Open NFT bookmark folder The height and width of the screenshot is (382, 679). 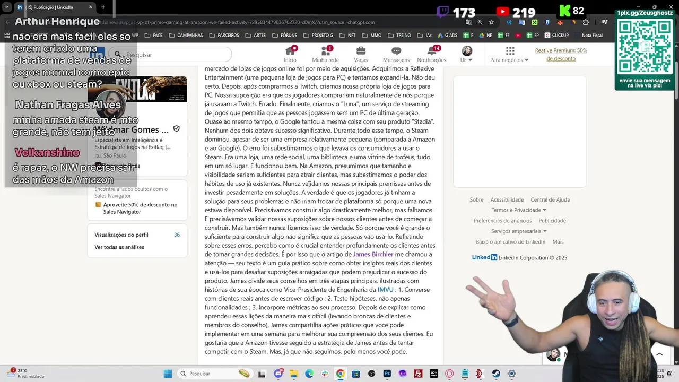click(x=348, y=36)
